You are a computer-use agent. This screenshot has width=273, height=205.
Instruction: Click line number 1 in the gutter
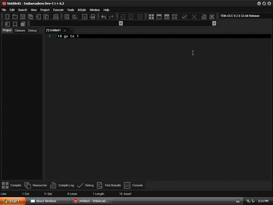[x=50, y=36]
